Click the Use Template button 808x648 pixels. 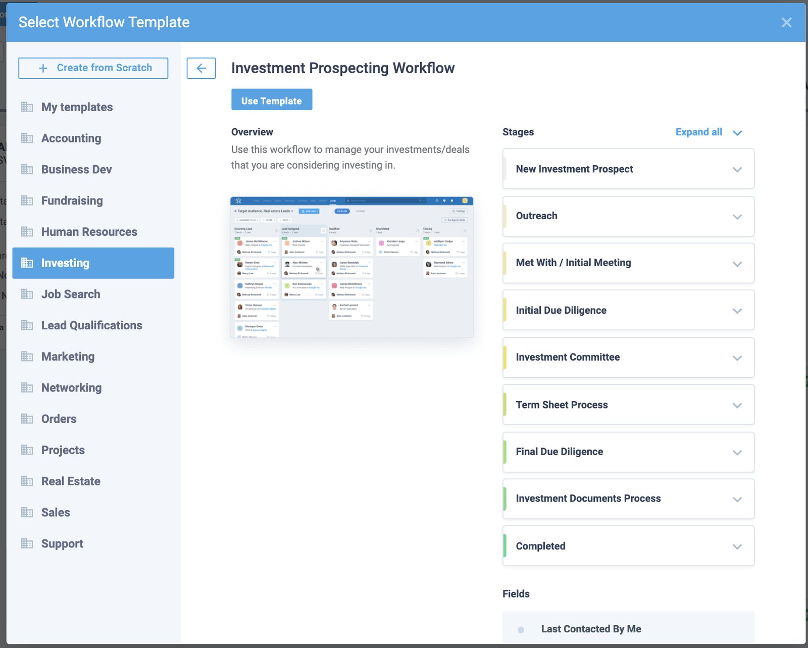tap(272, 99)
